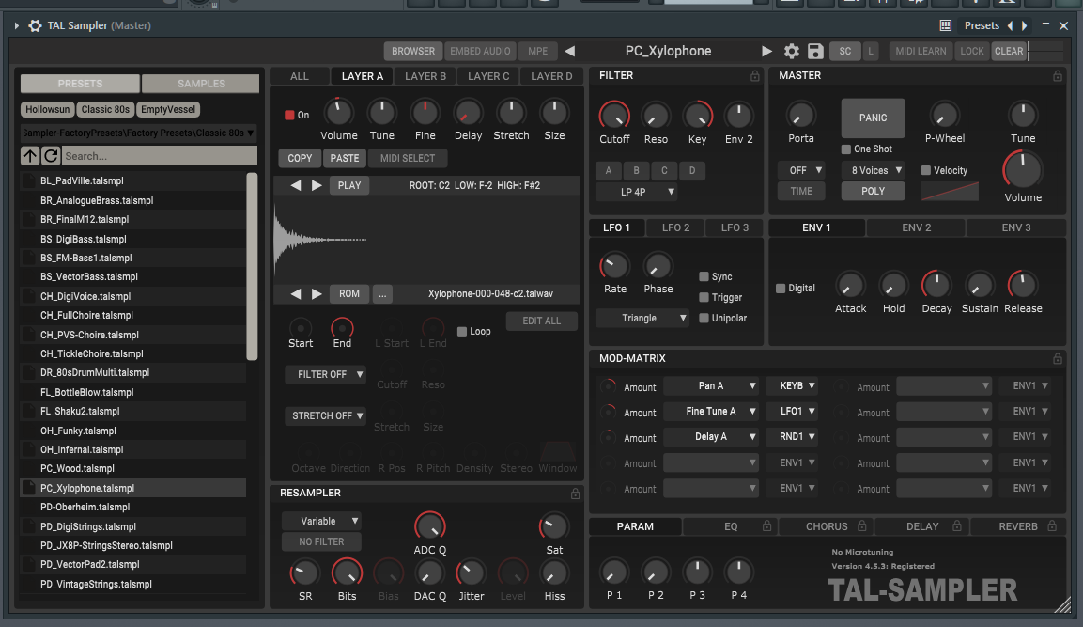Click the lock icon on the DELAY tab
This screenshot has width=1083, height=627.
pyautogui.click(x=956, y=526)
